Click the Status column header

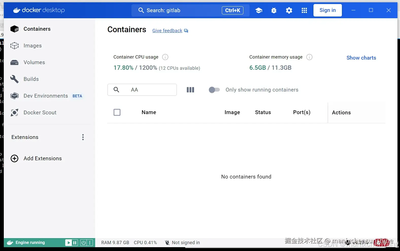click(x=263, y=112)
